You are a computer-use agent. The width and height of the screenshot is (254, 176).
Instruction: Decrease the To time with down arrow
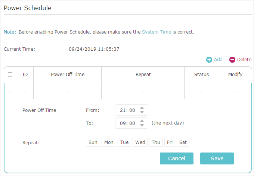pyautogui.click(x=142, y=125)
